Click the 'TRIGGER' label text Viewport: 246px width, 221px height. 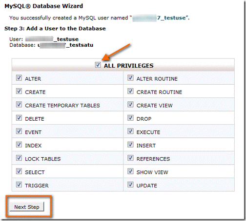point(37,185)
